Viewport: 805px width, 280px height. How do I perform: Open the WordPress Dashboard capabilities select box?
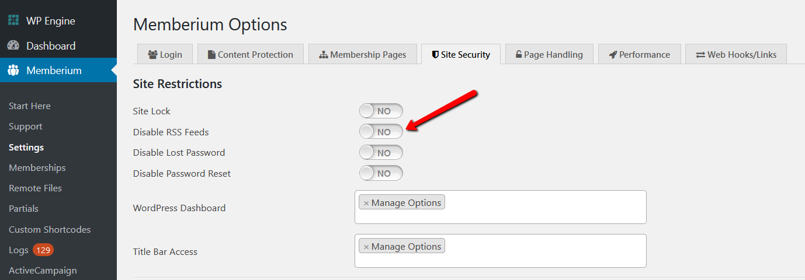(x=501, y=207)
